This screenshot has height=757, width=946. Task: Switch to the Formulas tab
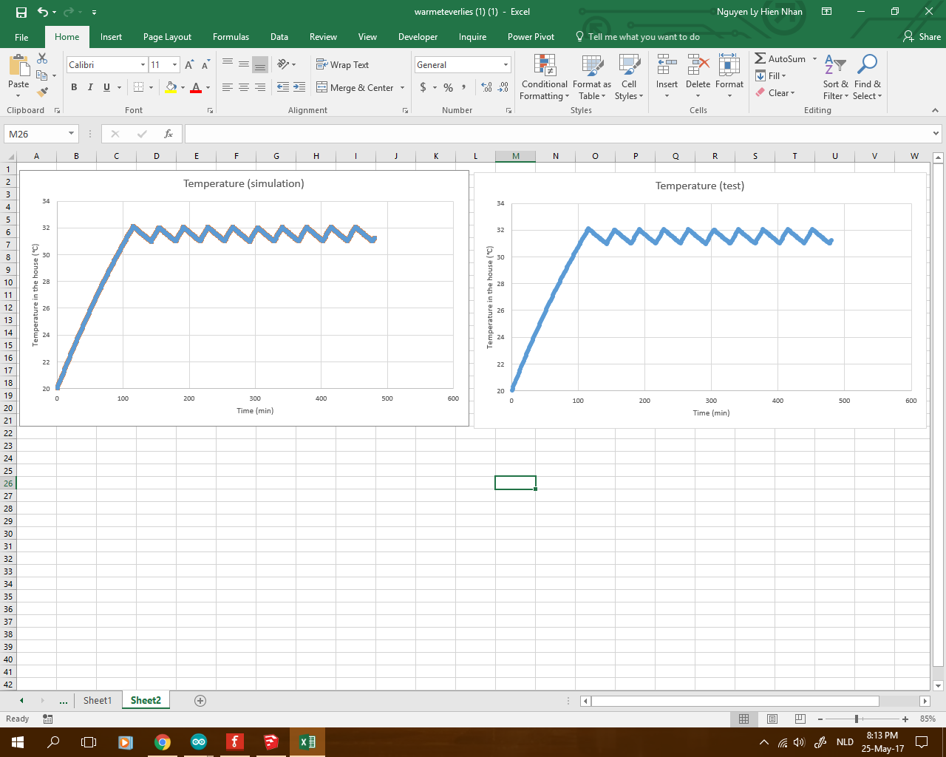click(x=231, y=37)
